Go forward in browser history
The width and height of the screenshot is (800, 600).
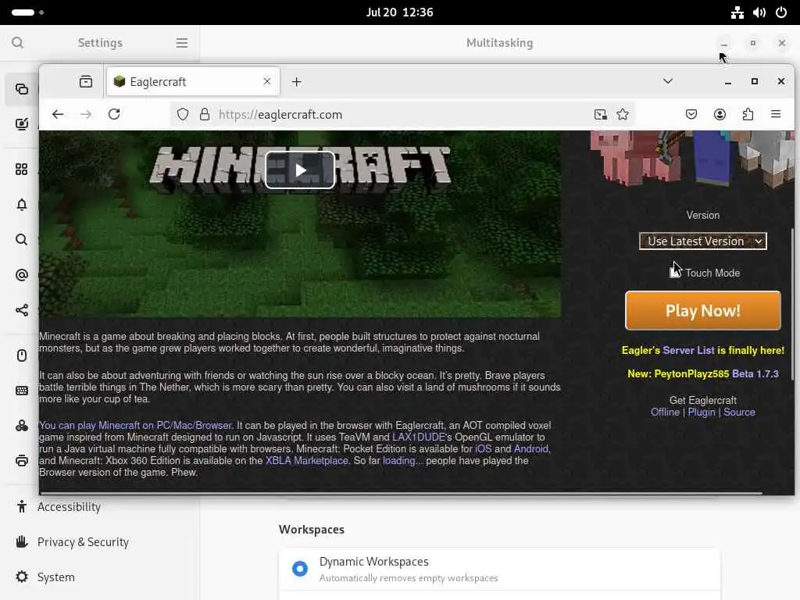[86, 114]
